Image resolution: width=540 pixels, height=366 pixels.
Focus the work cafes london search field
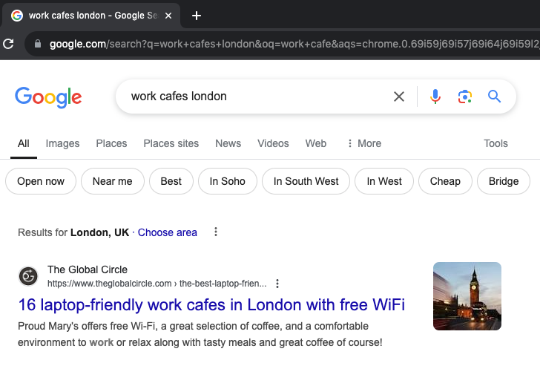tap(255, 97)
